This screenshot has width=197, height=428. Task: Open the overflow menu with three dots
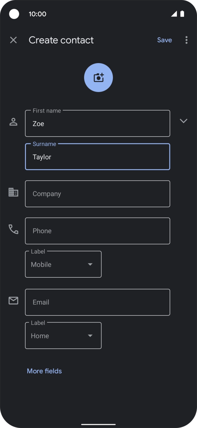coord(186,40)
